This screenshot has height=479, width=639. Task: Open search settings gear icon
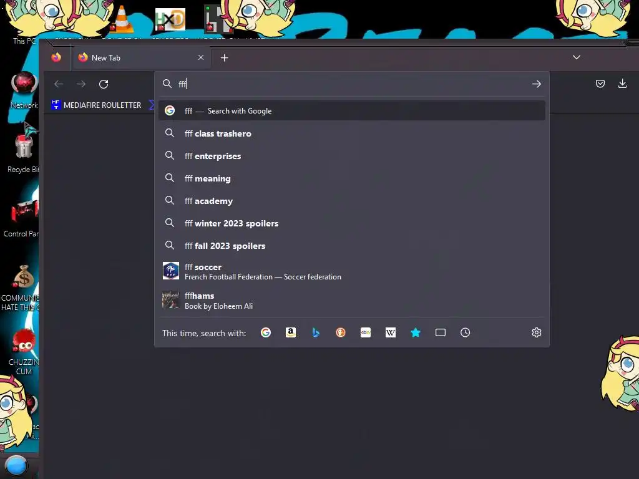[x=536, y=333]
